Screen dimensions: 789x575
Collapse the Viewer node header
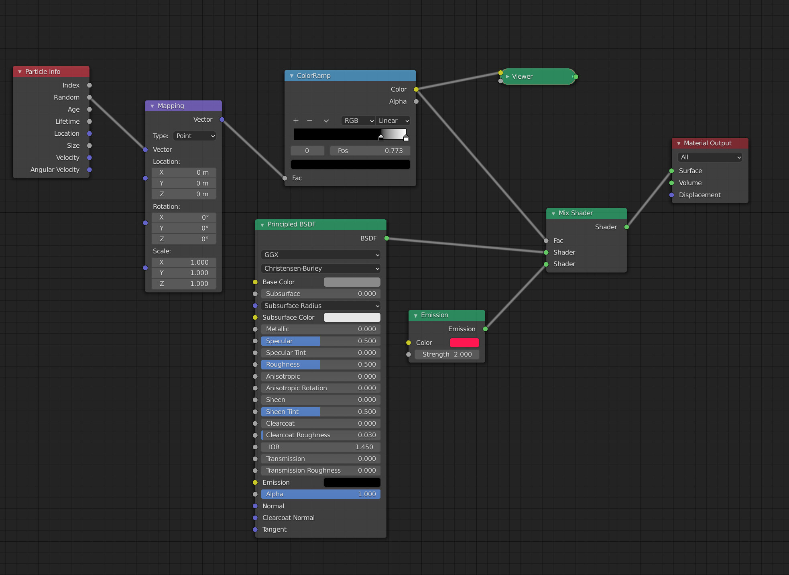[x=508, y=76]
